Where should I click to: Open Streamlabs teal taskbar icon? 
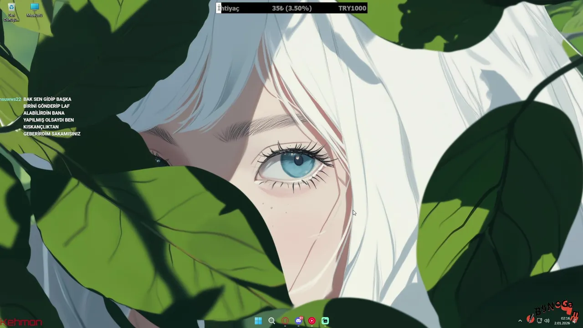(325, 321)
